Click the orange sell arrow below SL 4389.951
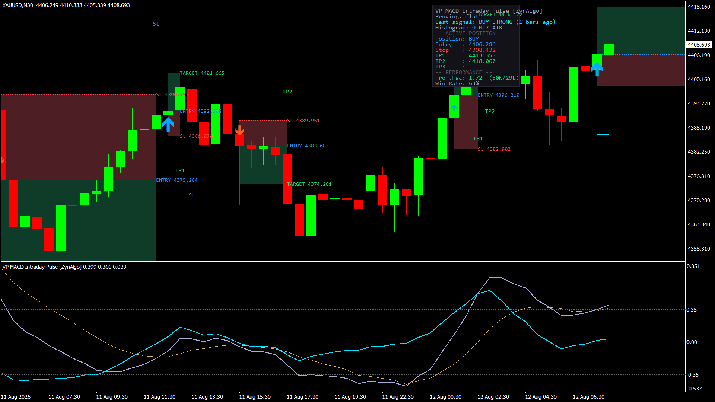This screenshot has height=402, width=715. 239,130
